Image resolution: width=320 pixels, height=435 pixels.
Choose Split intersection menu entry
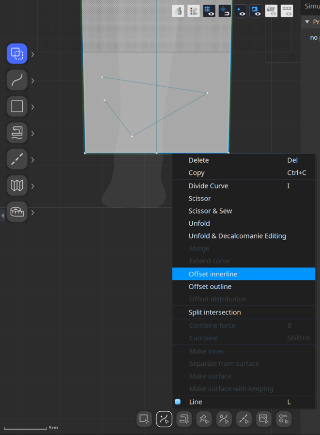[x=244, y=312]
